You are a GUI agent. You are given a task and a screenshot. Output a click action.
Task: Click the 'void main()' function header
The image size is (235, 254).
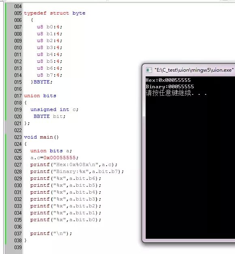pos(41,137)
